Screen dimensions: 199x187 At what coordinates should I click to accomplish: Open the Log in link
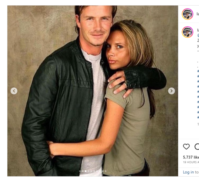point(188,172)
